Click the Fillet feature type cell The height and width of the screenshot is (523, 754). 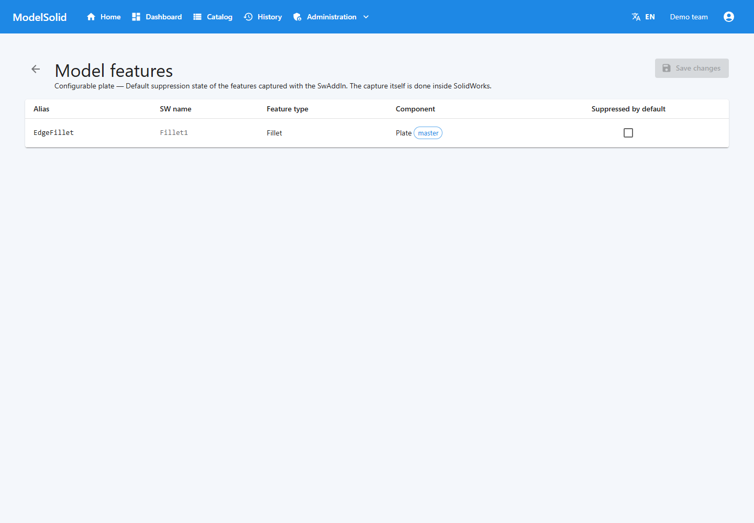[x=274, y=133]
